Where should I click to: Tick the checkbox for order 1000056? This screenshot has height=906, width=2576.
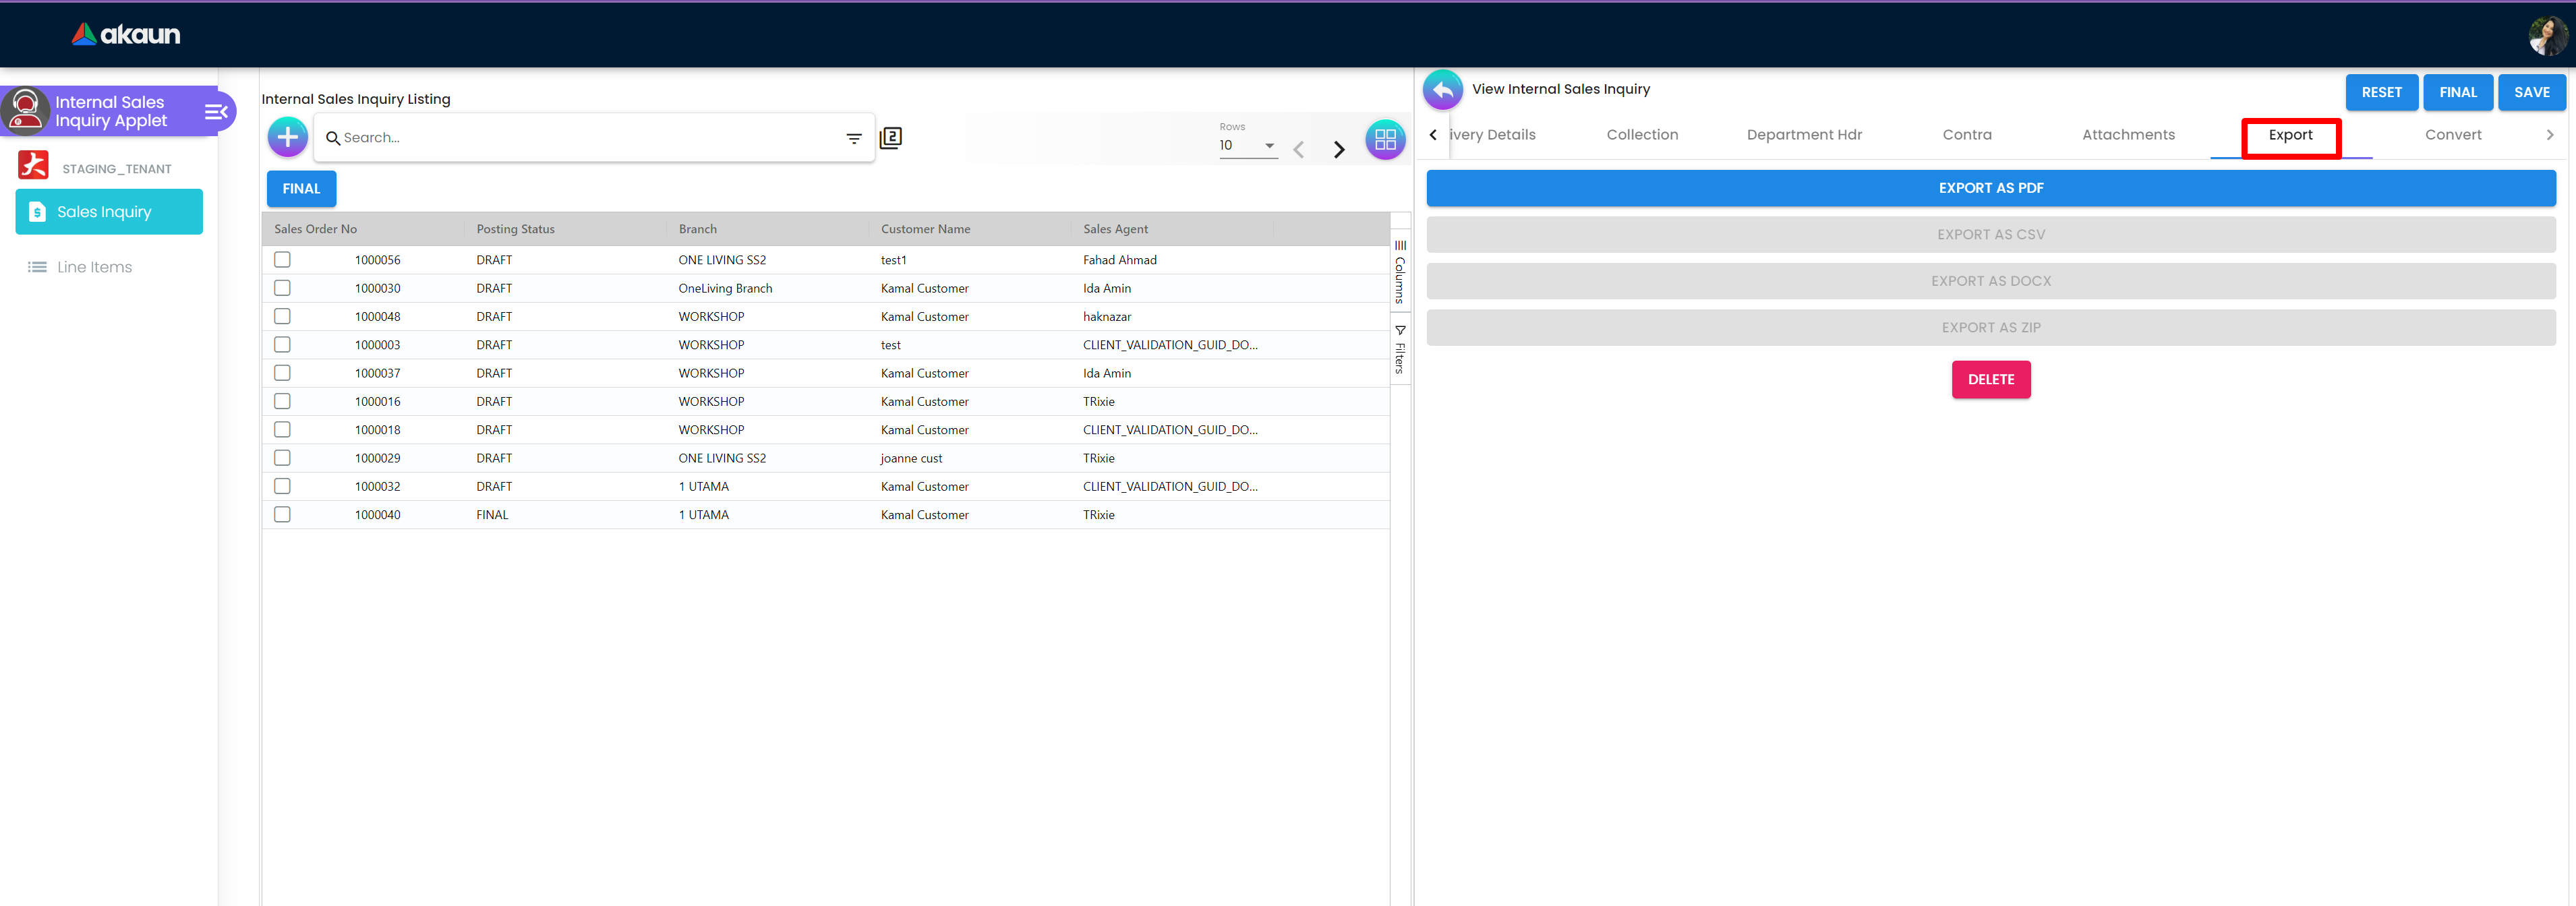point(282,260)
